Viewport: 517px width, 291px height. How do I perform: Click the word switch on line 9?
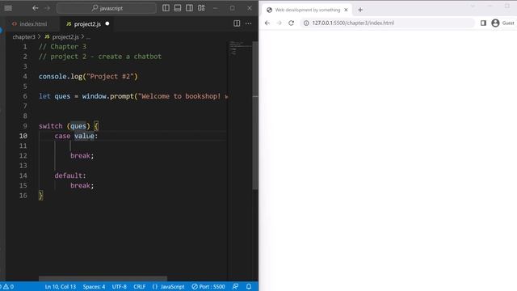point(50,126)
